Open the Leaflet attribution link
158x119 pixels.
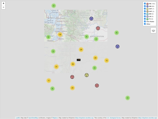18,118
